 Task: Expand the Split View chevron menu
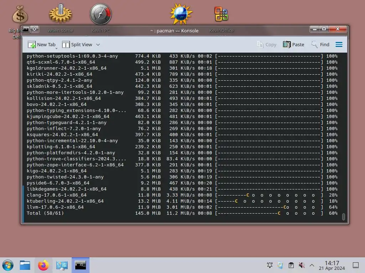[x=98, y=44]
